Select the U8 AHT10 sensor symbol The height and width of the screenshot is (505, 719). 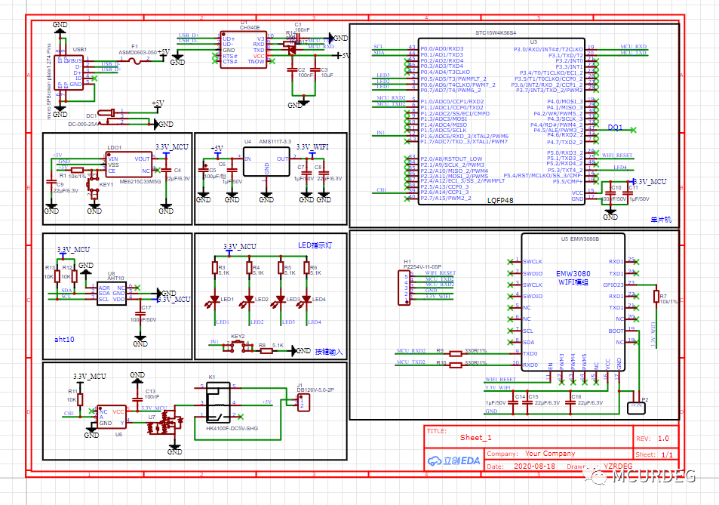tap(112, 294)
